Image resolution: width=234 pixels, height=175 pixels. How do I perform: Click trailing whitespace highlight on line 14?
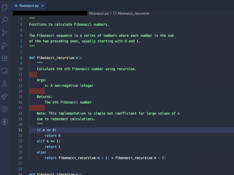(x=37, y=91)
